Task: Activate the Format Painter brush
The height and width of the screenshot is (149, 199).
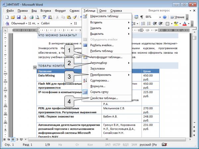Action: [75, 17]
